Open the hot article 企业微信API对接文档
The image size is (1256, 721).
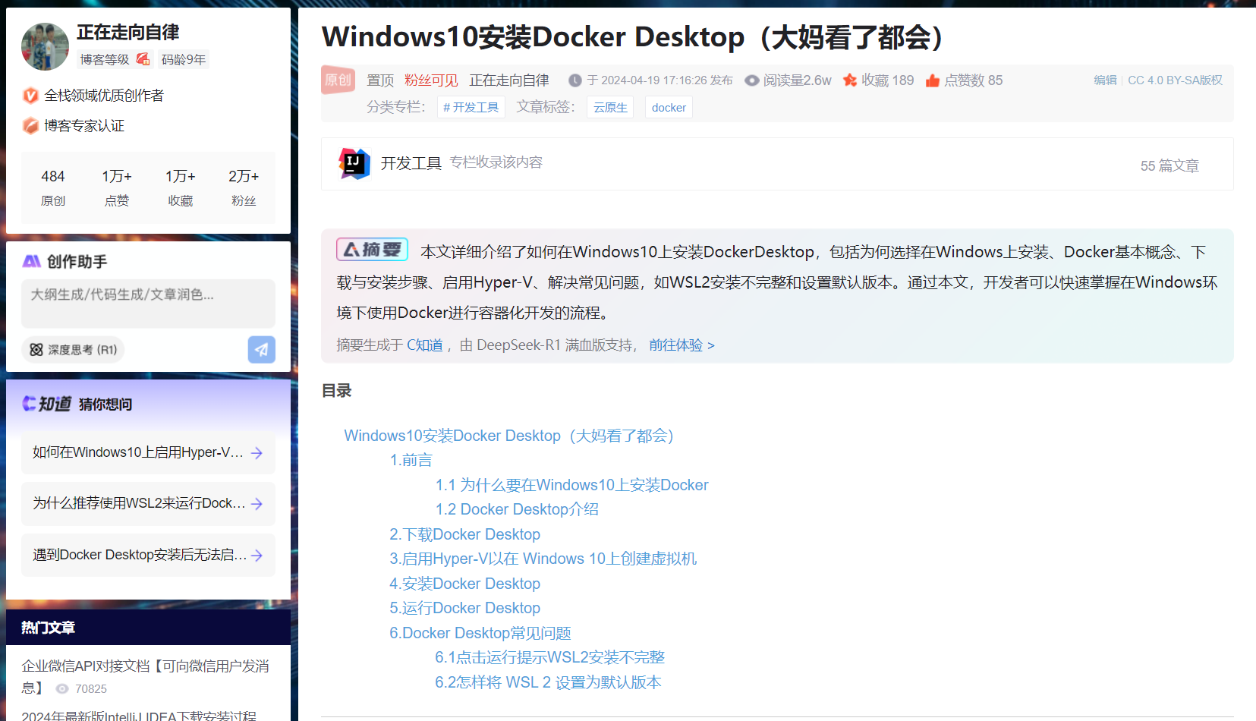(145, 676)
